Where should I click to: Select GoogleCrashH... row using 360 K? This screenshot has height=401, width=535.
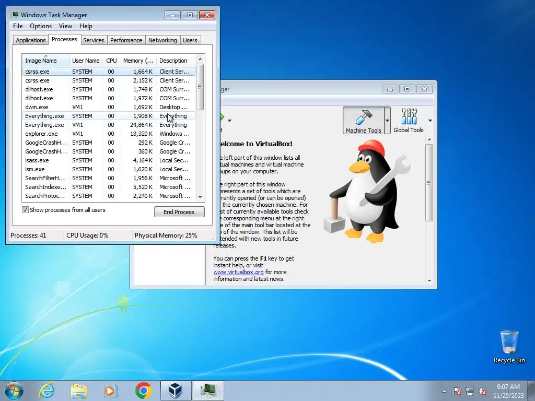109,151
